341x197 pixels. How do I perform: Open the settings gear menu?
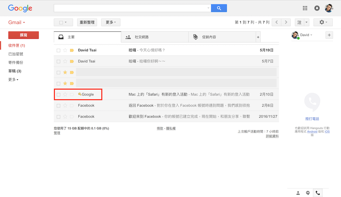point(323,22)
